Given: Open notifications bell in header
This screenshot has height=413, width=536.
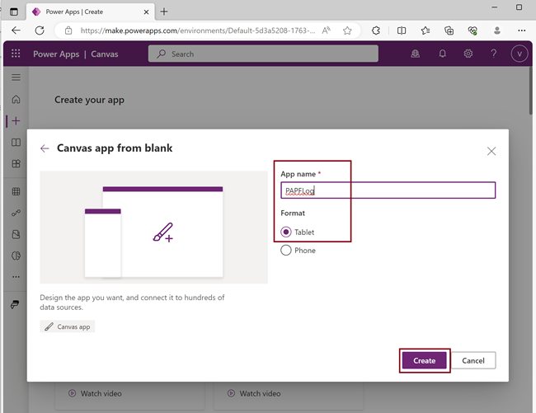Looking at the screenshot, I should (x=442, y=54).
